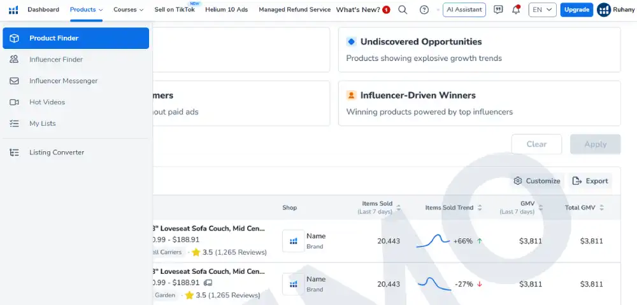Click the star rating icon in first row

point(196,252)
